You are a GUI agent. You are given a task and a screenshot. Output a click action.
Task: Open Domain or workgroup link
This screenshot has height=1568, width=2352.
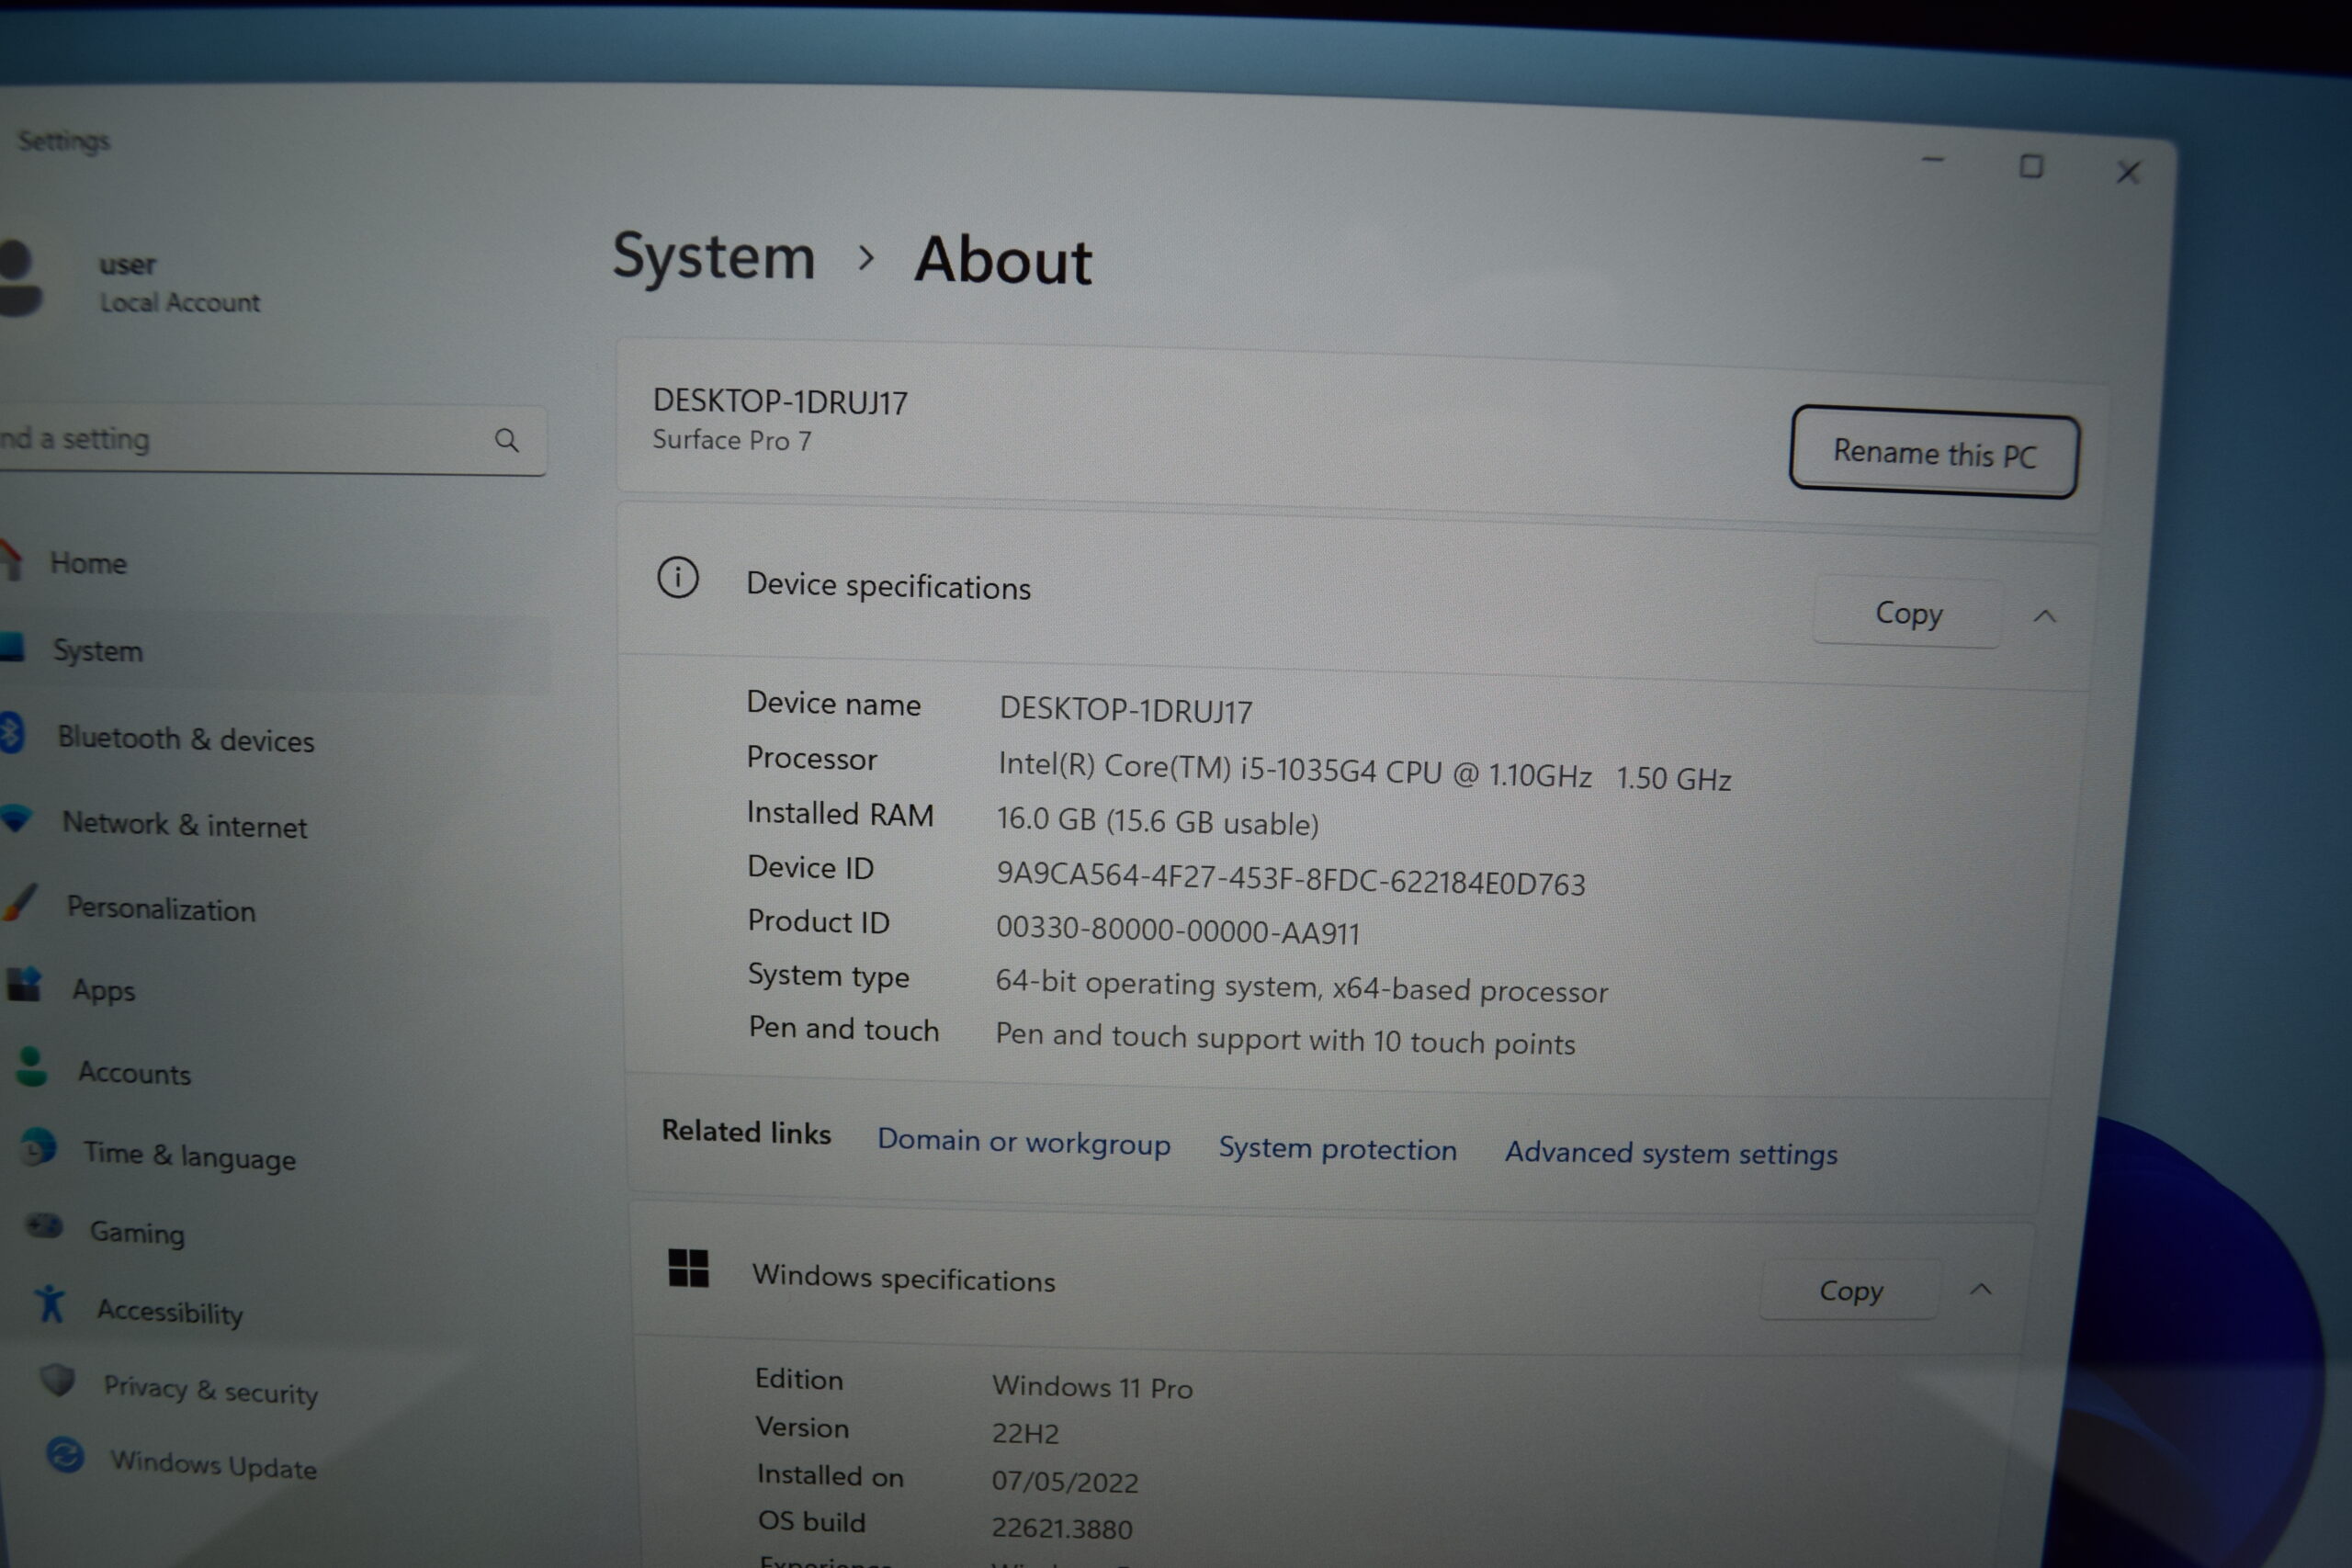pos(1024,1142)
